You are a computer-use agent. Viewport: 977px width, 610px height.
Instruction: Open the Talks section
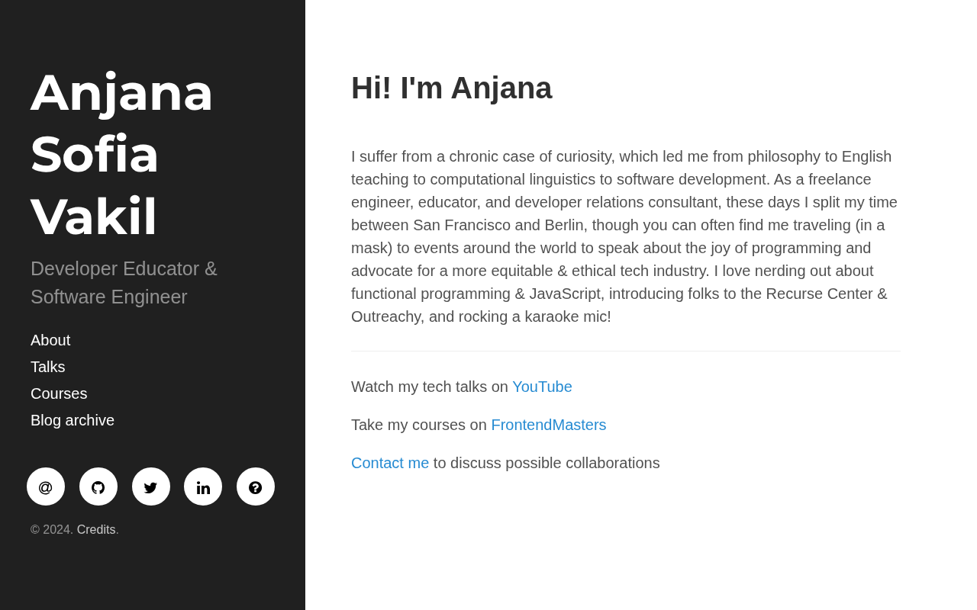[48, 367]
